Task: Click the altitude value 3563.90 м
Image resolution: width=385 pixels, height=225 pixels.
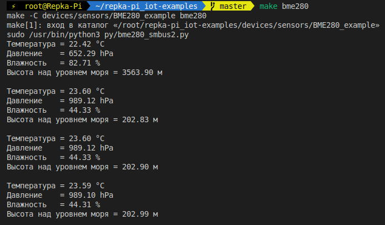Action: click(142, 73)
